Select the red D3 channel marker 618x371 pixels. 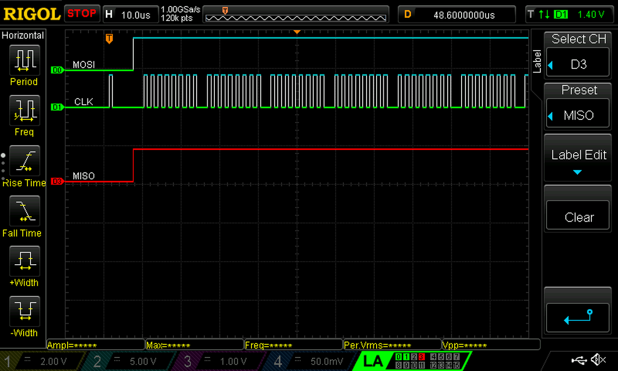[56, 182]
